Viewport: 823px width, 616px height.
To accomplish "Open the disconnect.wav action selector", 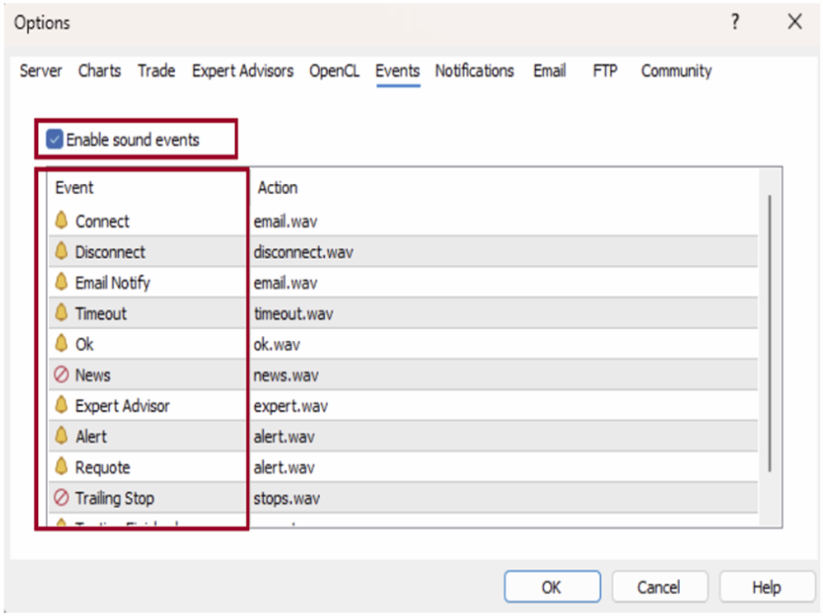I will click(303, 252).
